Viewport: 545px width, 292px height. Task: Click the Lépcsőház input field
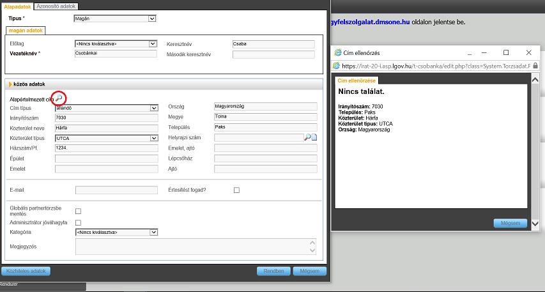(266, 158)
